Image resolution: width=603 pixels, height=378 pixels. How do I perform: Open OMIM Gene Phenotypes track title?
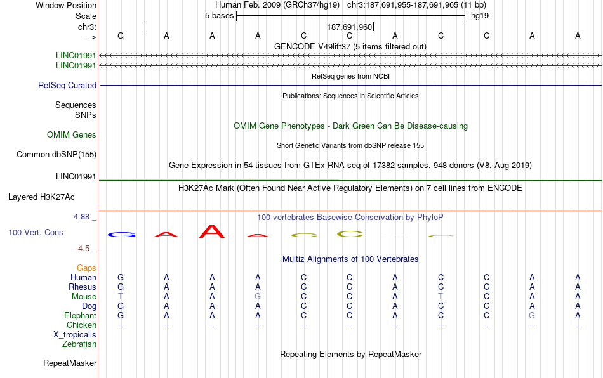tap(350, 126)
